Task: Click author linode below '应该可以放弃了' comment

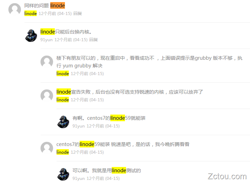Action: pos(62,100)
